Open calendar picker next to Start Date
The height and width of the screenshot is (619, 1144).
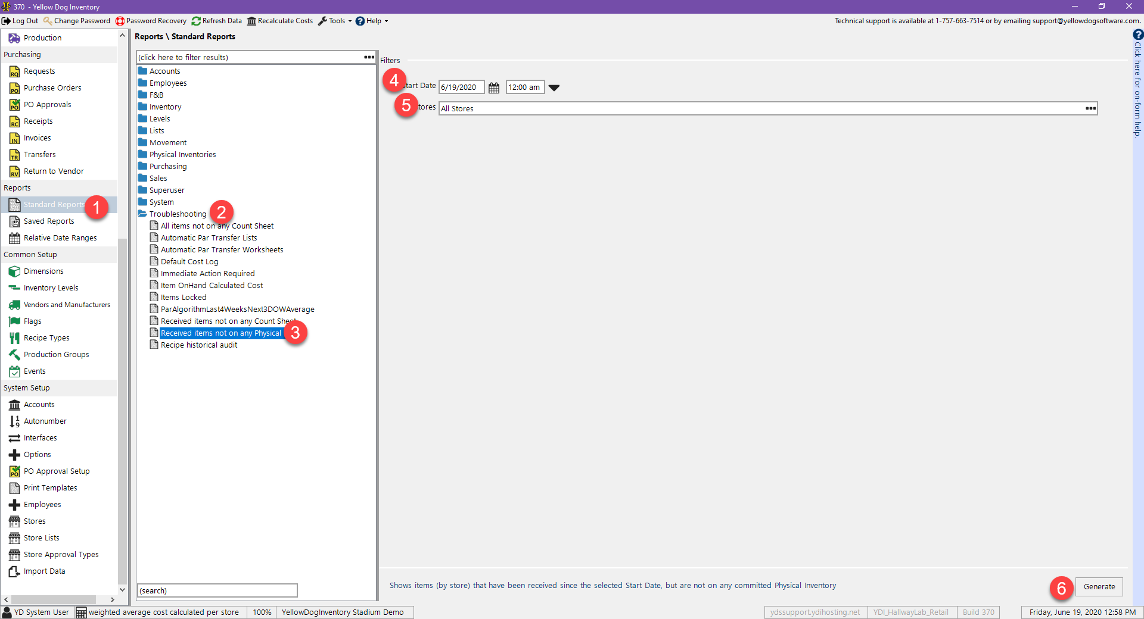pos(494,87)
